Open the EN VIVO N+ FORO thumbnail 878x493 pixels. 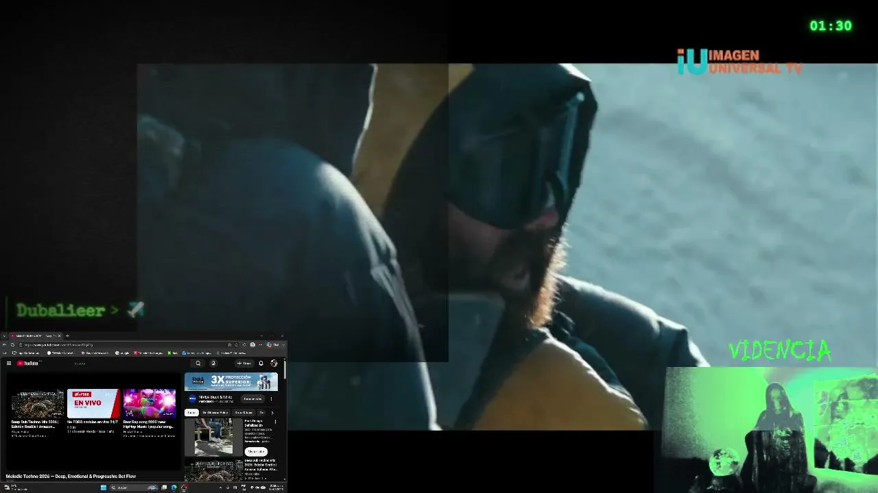93,403
